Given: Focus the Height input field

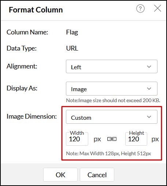Looking at the screenshot, I should point(136,139).
